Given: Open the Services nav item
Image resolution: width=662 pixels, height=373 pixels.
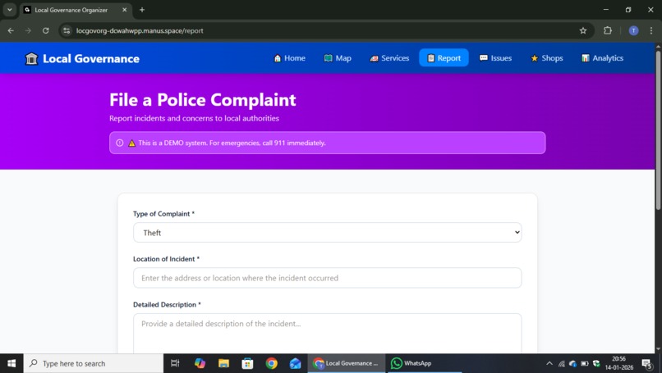Looking at the screenshot, I should tap(389, 58).
